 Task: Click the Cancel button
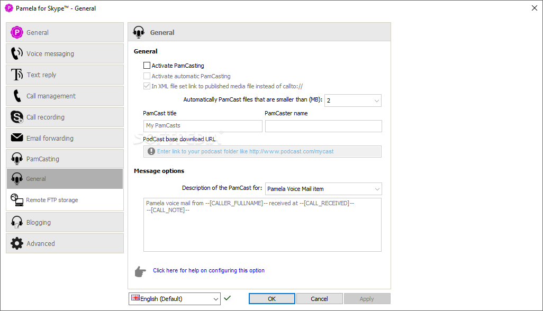319,298
